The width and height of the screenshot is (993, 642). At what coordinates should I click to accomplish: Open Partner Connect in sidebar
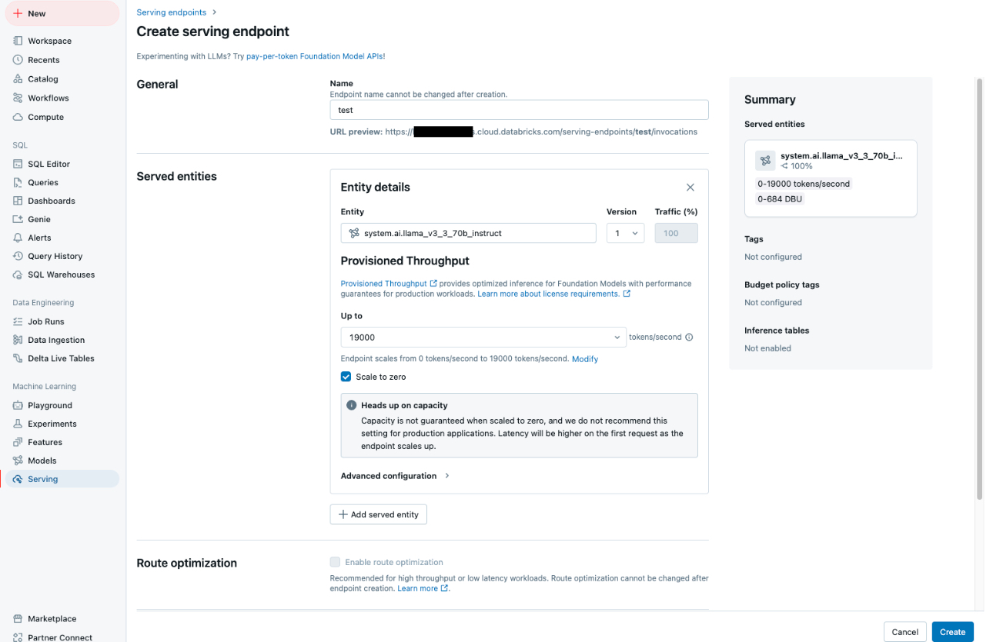[62, 637]
